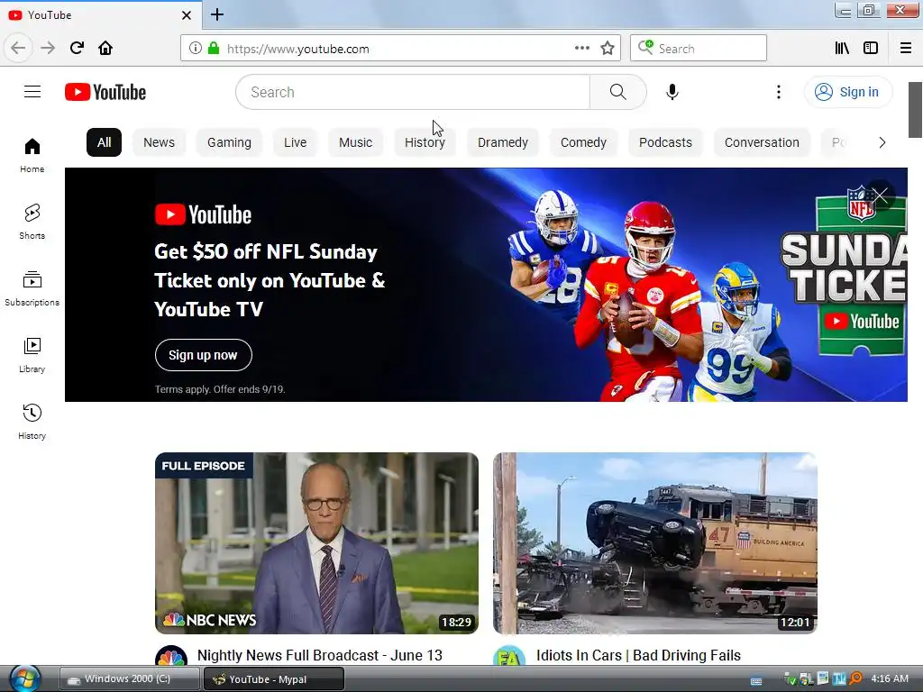Open YouTube settings three-dot menu
The image size is (923, 692).
[778, 92]
